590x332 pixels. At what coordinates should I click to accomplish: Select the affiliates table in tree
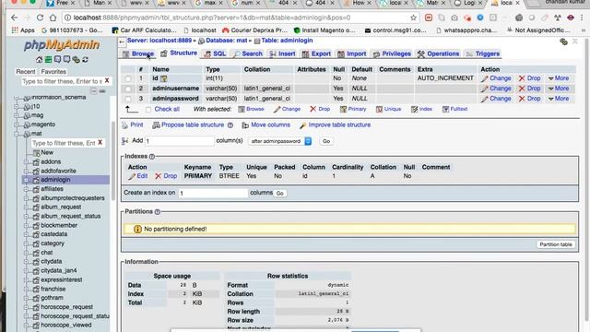click(x=52, y=189)
